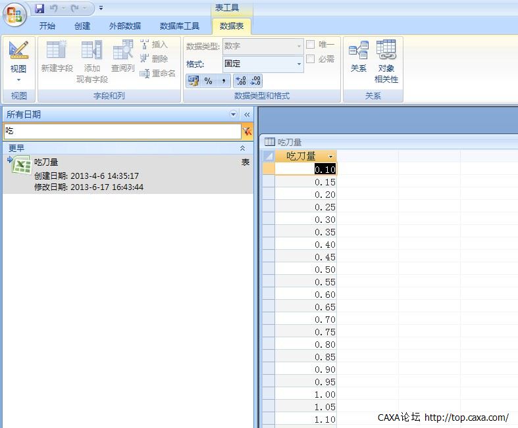This screenshot has width=518, height=428.
Task: Click 创建日期 2013-4-6 text in navigation item
Action: pyautogui.click(x=87, y=176)
